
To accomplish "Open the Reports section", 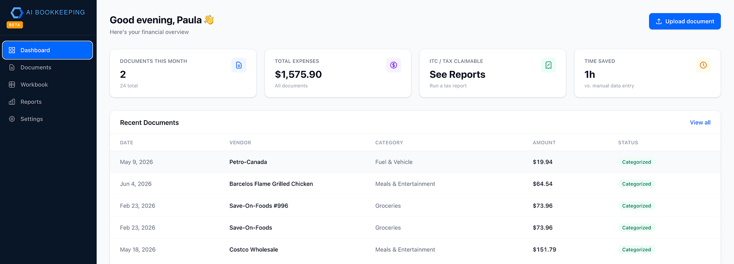I will (48, 102).
